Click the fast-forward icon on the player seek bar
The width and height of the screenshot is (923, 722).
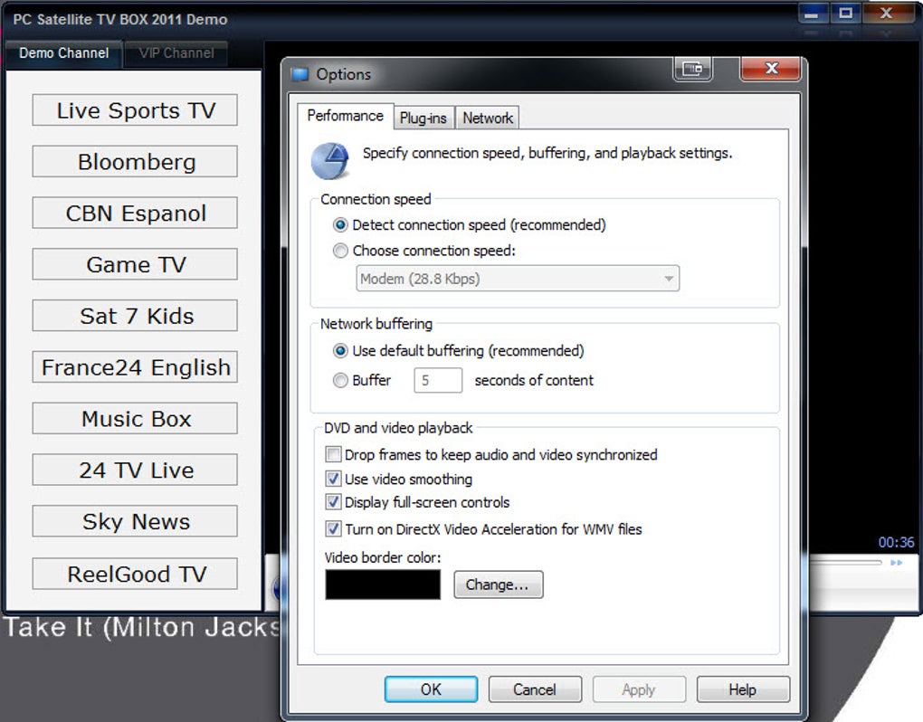[x=896, y=563]
